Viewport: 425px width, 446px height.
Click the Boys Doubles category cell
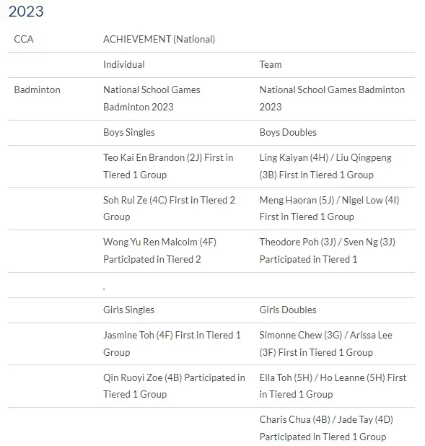coord(288,132)
